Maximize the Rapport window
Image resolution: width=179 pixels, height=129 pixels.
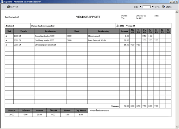click(174, 2)
